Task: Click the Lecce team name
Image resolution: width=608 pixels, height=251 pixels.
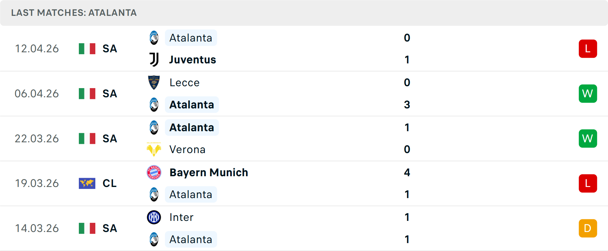Action: tap(185, 82)
